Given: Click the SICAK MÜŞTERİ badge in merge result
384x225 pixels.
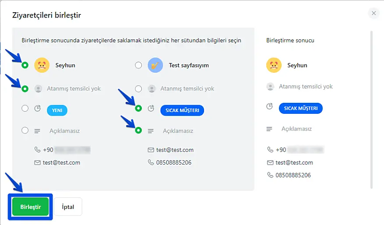Looking at the screenshot, I should point(300,108).
